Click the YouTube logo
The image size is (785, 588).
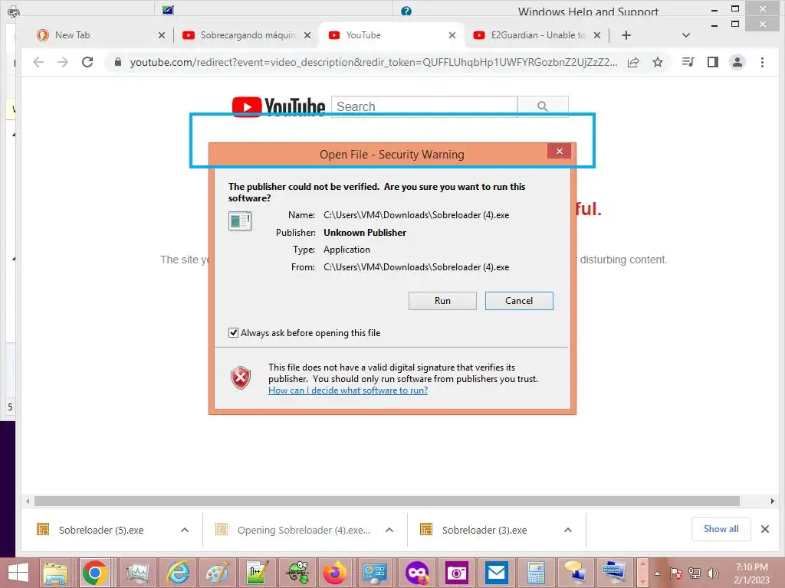pos(278,106)
